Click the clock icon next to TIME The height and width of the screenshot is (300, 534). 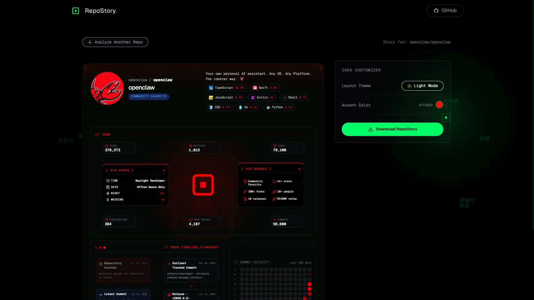point(108,181)
